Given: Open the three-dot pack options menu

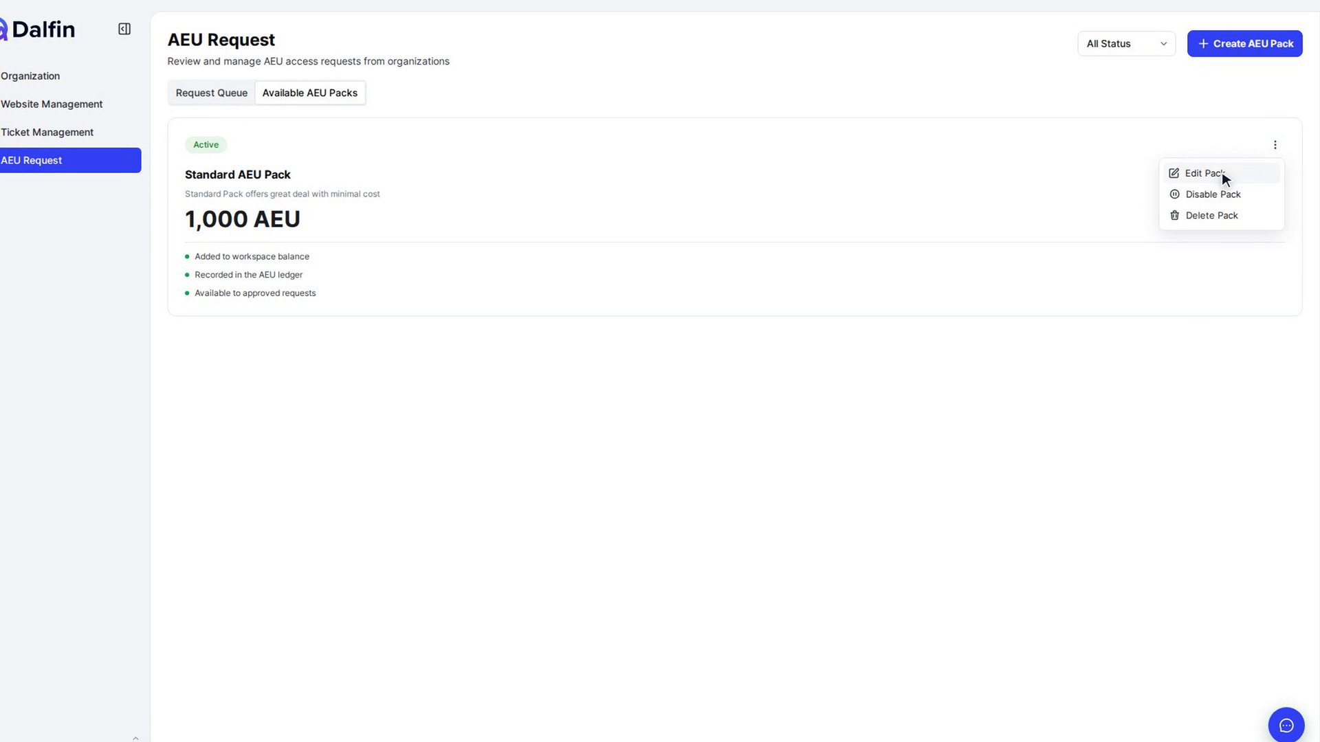Looking at the screenshot, I should (x=1275, y=145).
